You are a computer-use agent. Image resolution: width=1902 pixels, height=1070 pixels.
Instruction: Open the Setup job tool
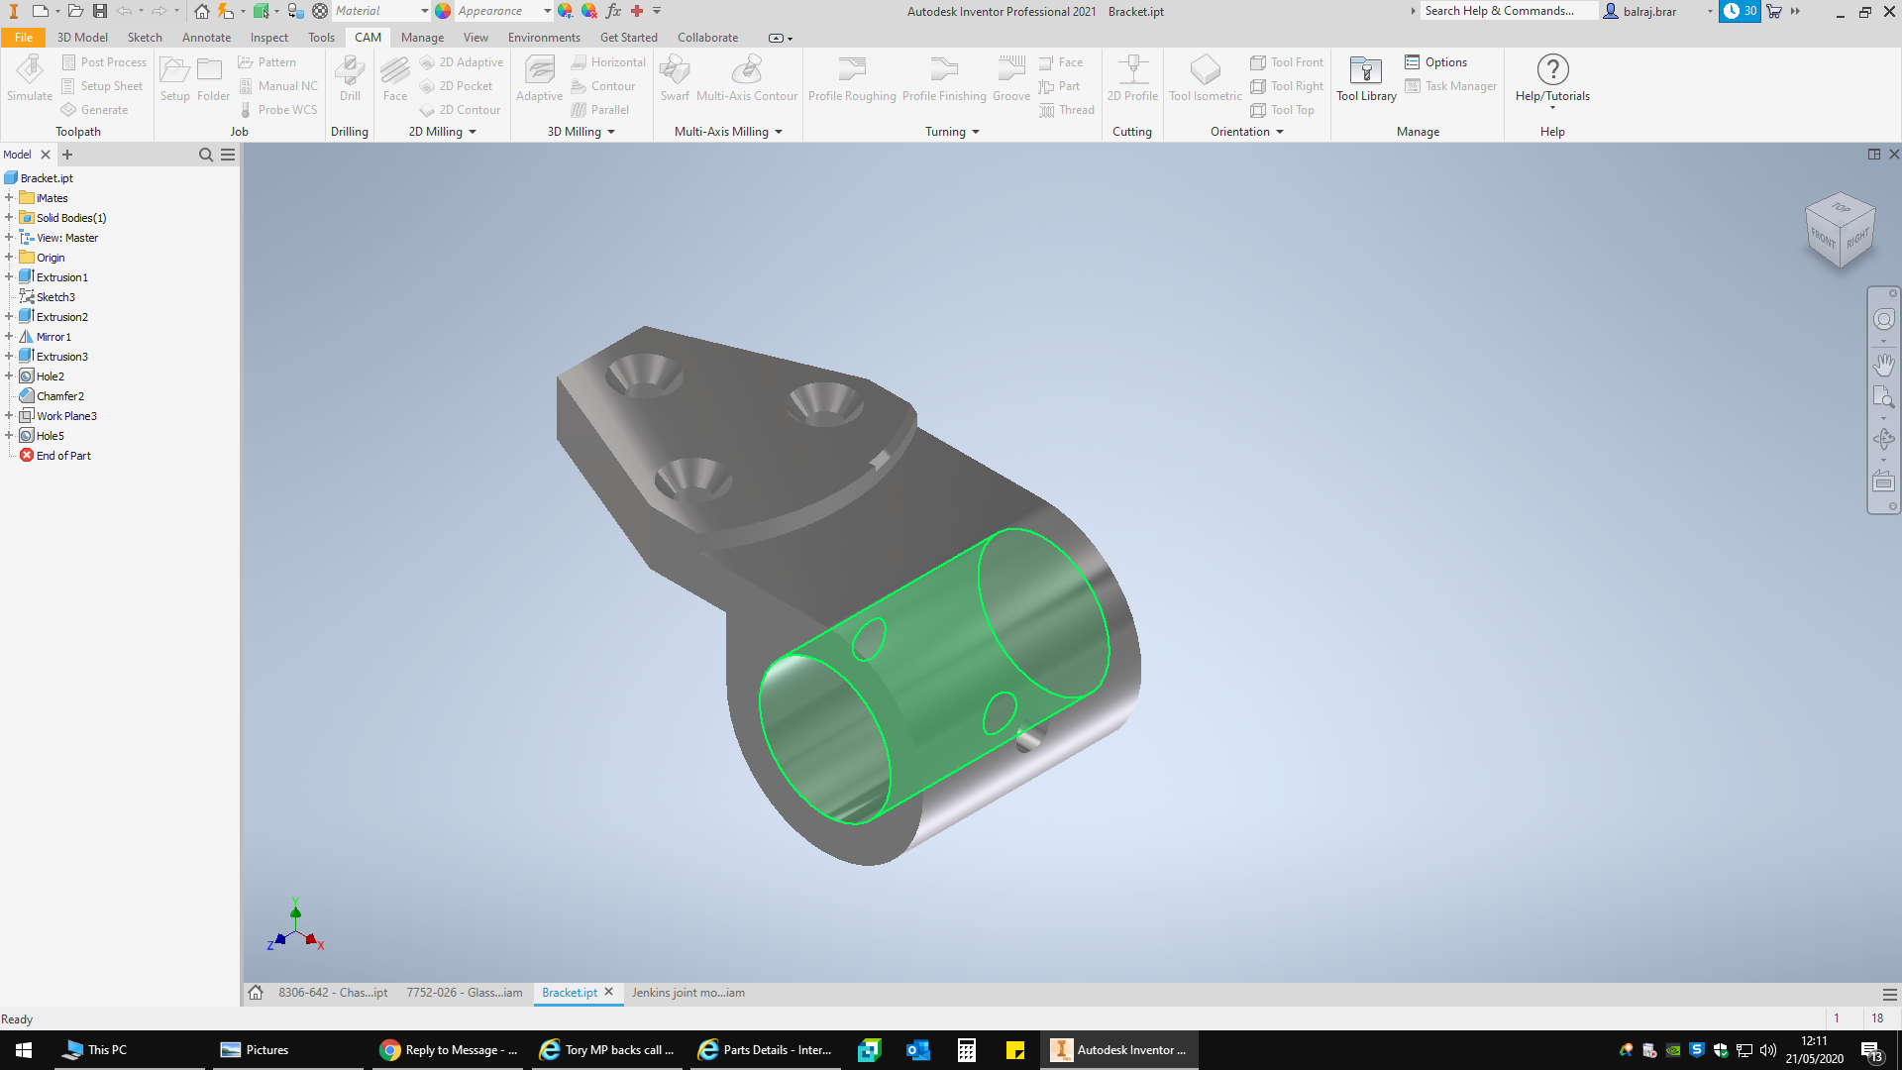point(174,78)
